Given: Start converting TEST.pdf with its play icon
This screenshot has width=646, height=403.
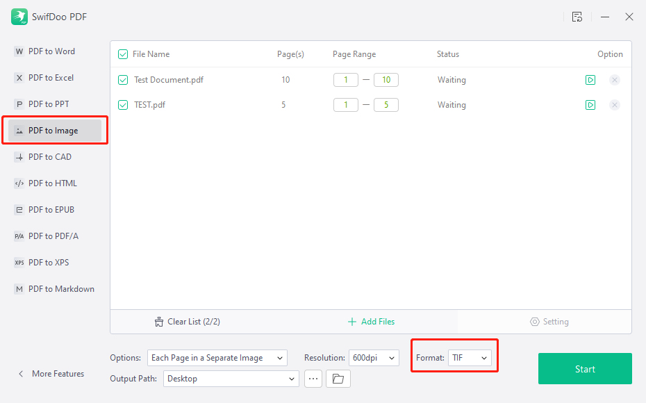Looking at the screenshot, I should coord(590,105).
